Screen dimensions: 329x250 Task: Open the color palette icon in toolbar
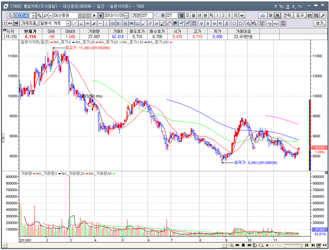175,23
